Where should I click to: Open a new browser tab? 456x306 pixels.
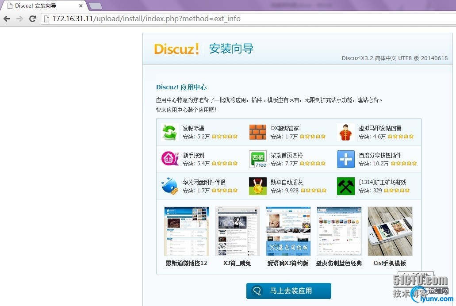click(x=95, y=5)
